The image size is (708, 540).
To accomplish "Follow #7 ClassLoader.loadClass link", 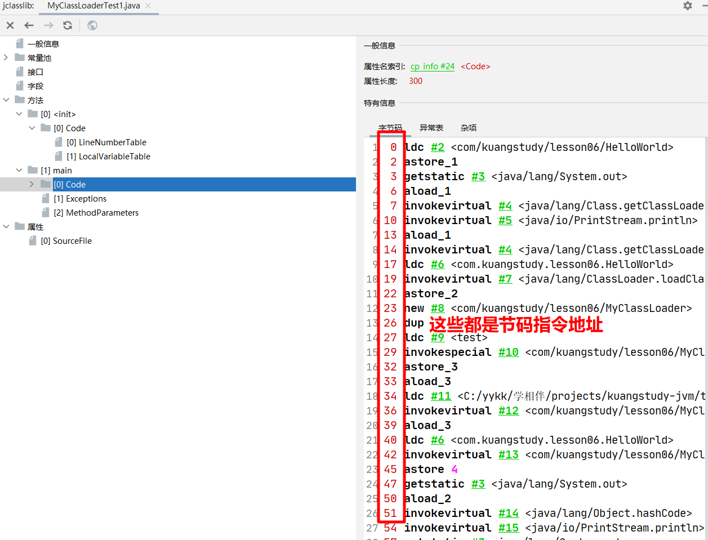I will [x=505, y=279].
